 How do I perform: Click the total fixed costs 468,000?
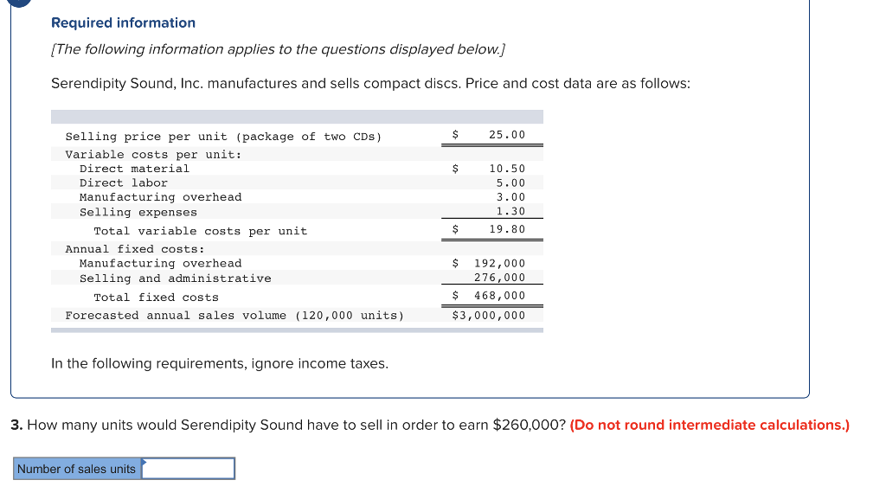(499, 295)
